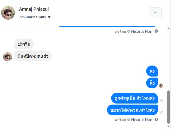Click delivered checkmark beside ลูกค้าดูเป็น ตัวไหนค่ะ
The height and width of the screenshot is (130, 171).
click(x=162, y=101)
